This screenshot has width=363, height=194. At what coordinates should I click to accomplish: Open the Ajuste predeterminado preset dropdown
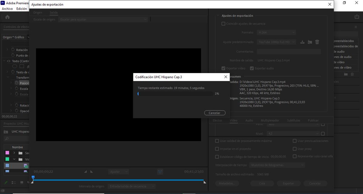click(276, 42)
